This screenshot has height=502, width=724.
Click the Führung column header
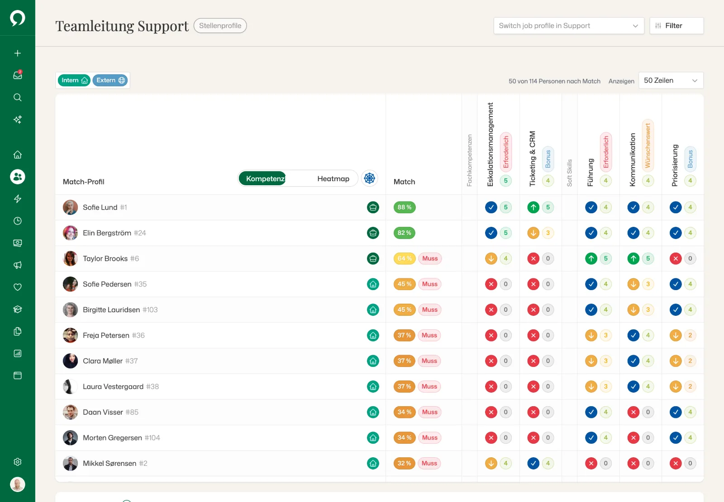point(590,172)
